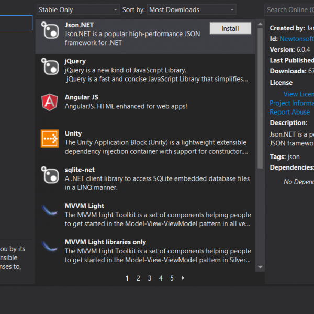
Task: Click the Version 6.0.4 text
Action: pyautogui.click(x=290, y=50)
